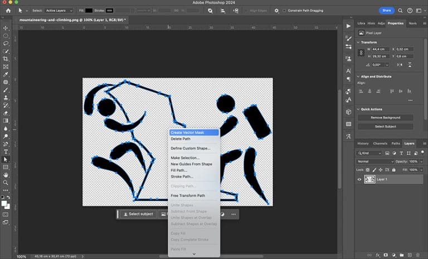Collapse the Quick Actions section
The image size is (428, 259).
pos(358,109)
